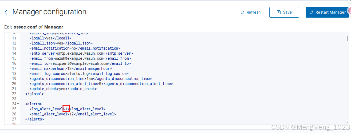Click the Refresh link
The image size is (351, 133).
tap(250, 12)
